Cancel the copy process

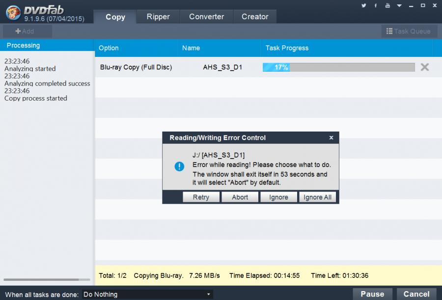[416, 294]
